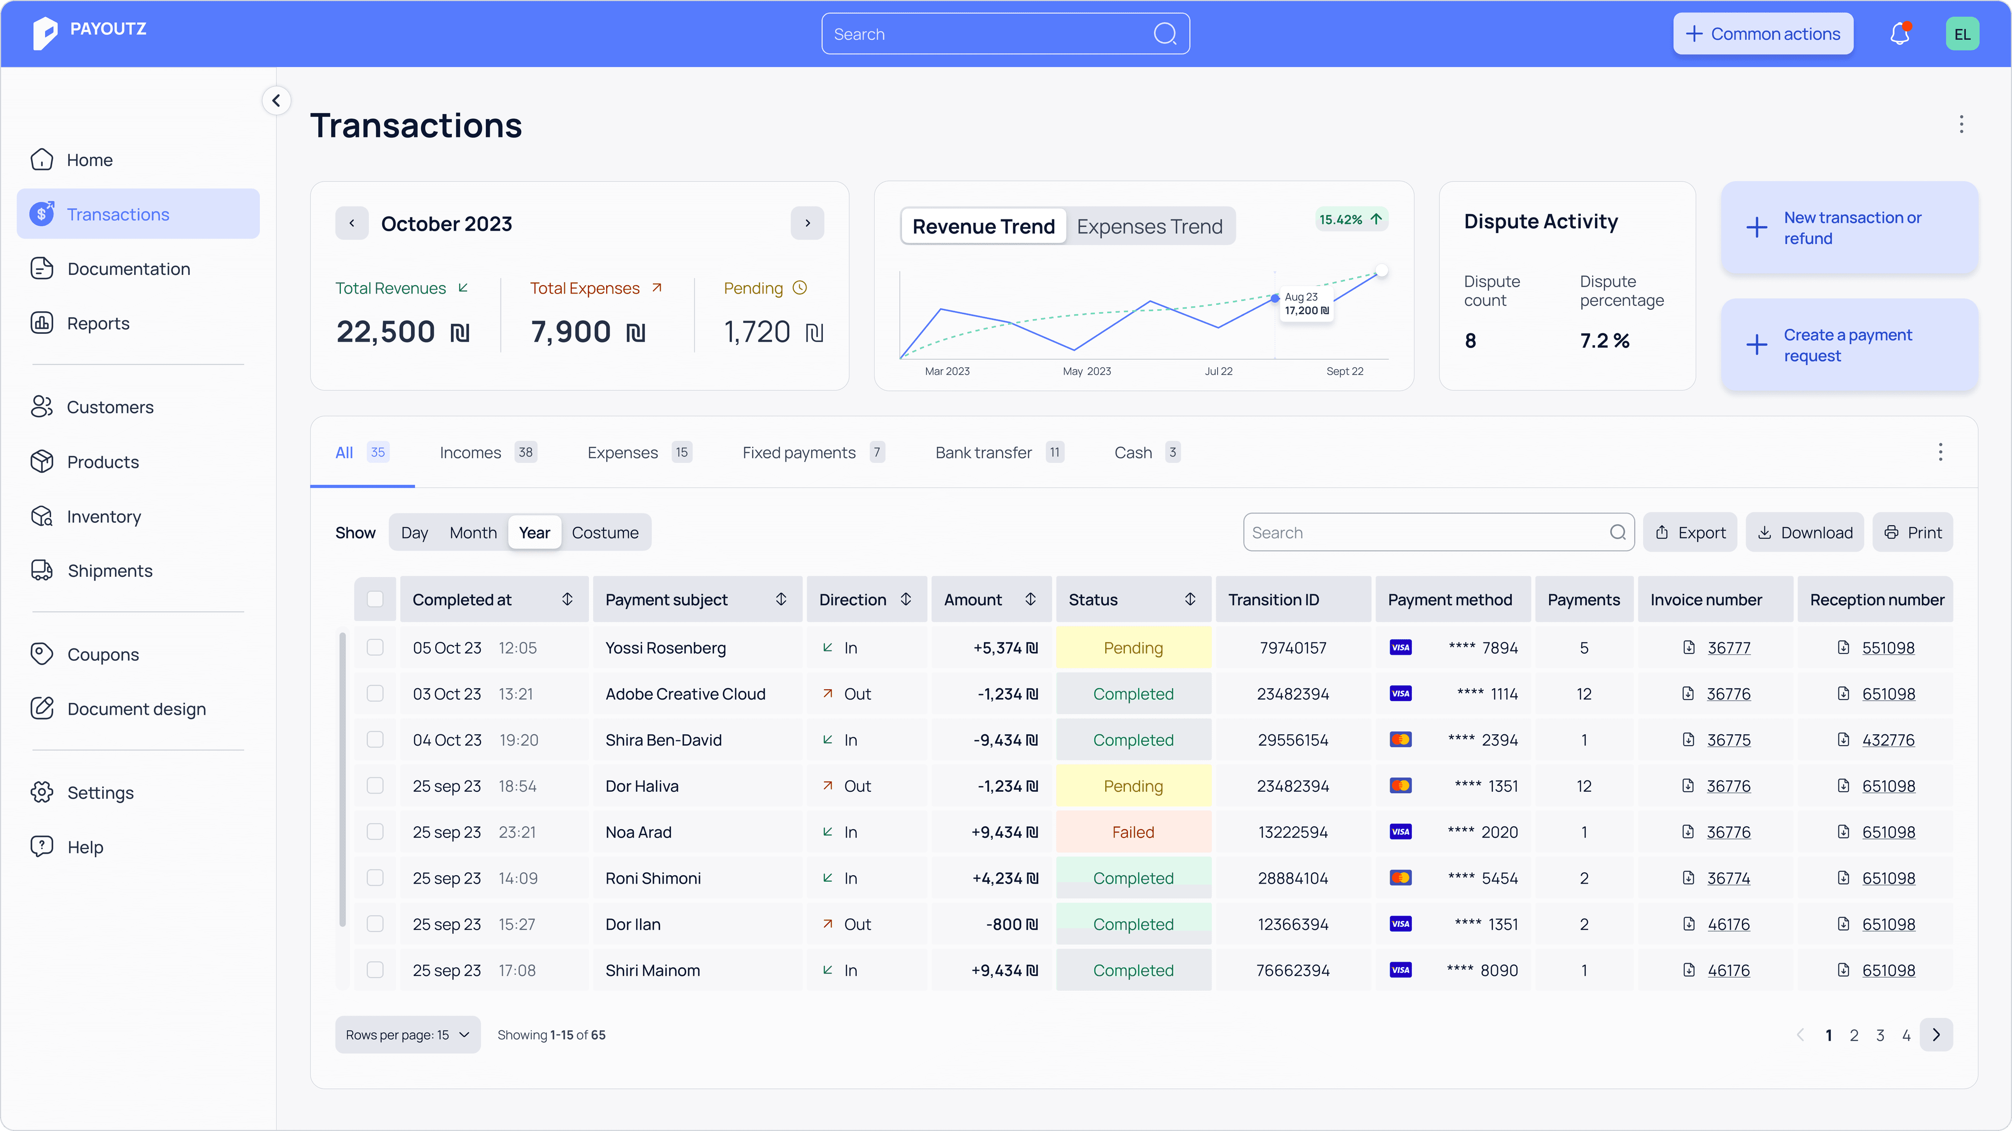Open the notifications bell
The image size is (2012, 1131).
pos(1900,33)
